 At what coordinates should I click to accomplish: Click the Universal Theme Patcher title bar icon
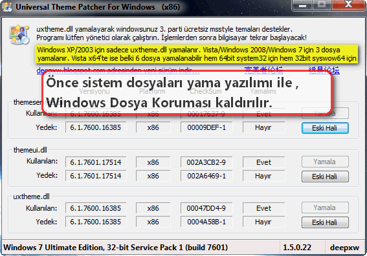pyautogui.click(x=6, y=6)
